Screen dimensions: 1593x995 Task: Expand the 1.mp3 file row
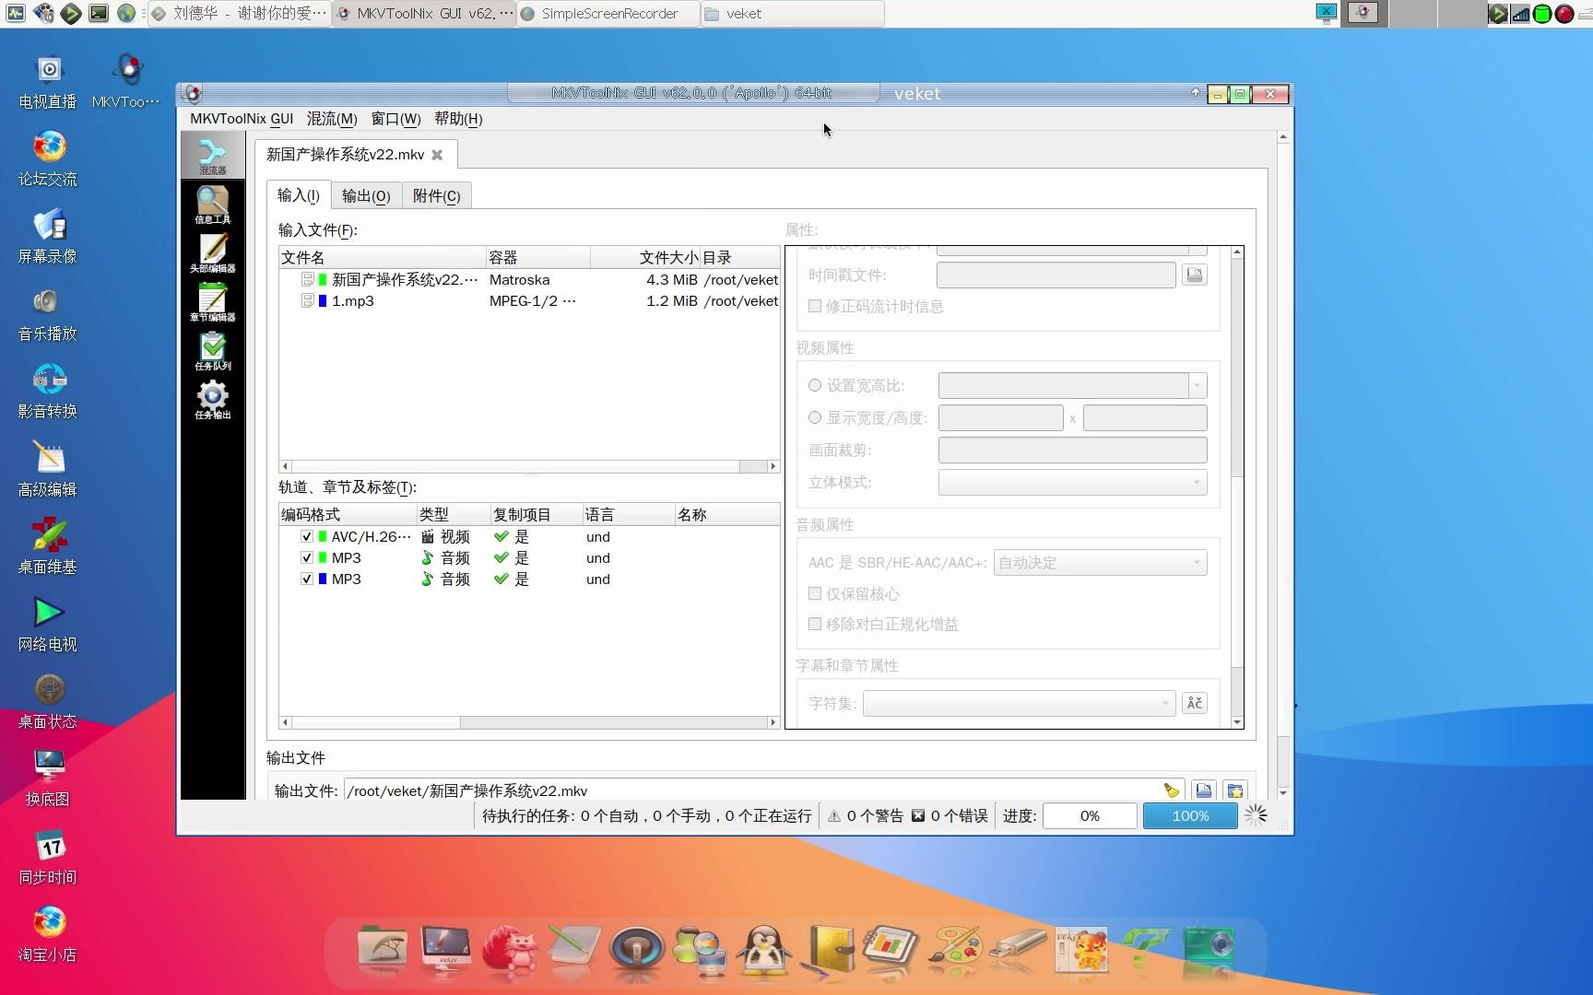pos(308,300)
